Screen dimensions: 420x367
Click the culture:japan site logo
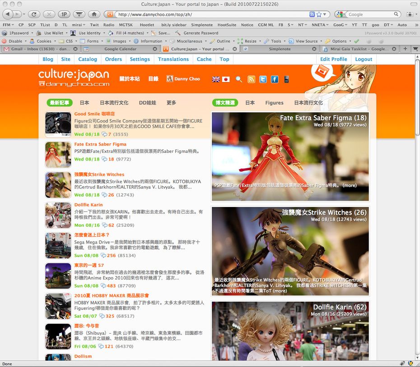coord(74,78)
